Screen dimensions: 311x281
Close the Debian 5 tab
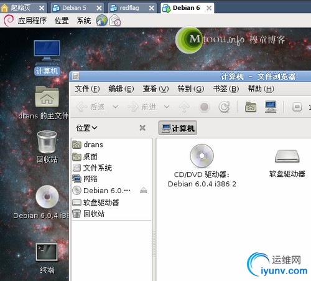(x=99, y=8)
